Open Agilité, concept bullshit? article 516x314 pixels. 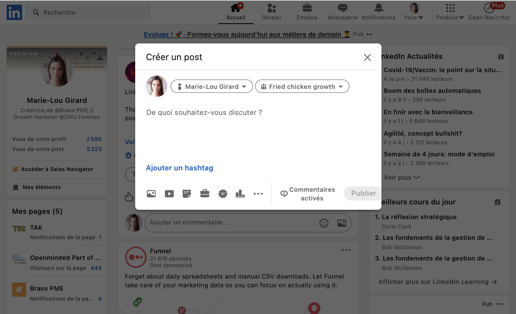point(423,134)
